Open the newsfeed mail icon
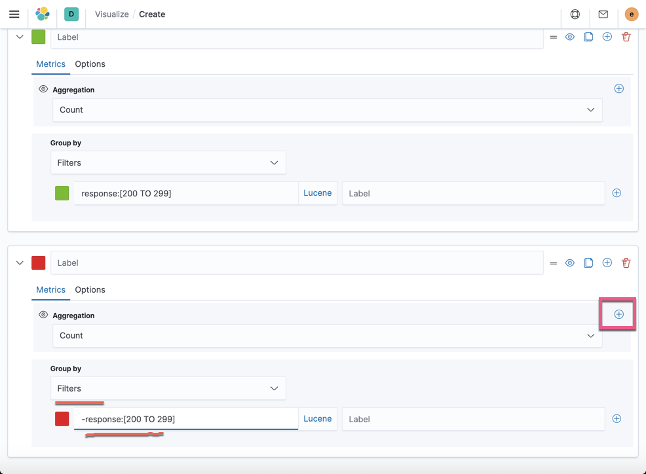646x474 pixels. [x=603, y=14]
